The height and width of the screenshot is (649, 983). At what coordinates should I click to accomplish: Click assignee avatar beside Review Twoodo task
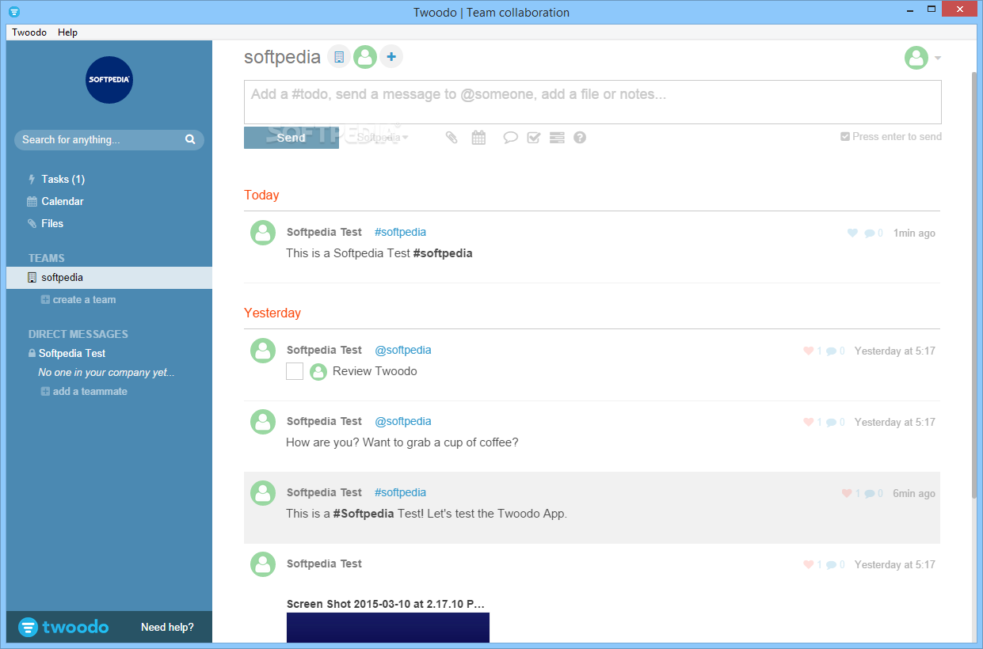click(318, 372)
